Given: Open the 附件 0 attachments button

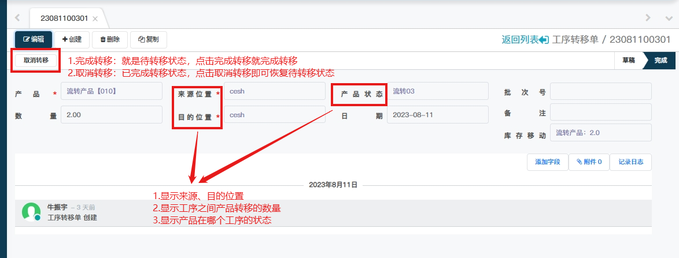Looking at the screenshot, I should click(588, 162).
